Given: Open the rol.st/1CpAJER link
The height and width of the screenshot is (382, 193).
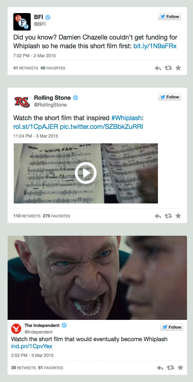Looking at the screenshot, I should click(36, 127).
